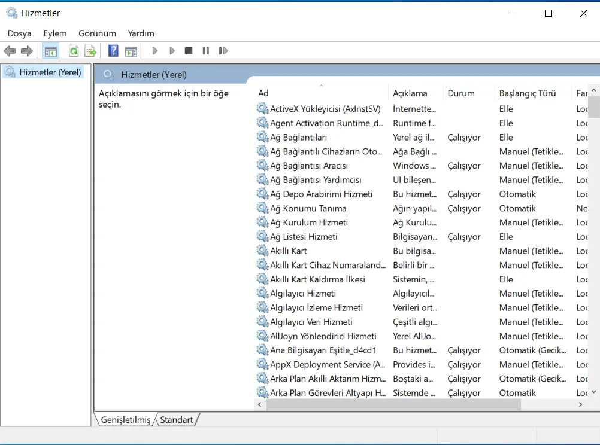Select Ağ Bağlantısı Yardımcısı service

tap(316, 179)
